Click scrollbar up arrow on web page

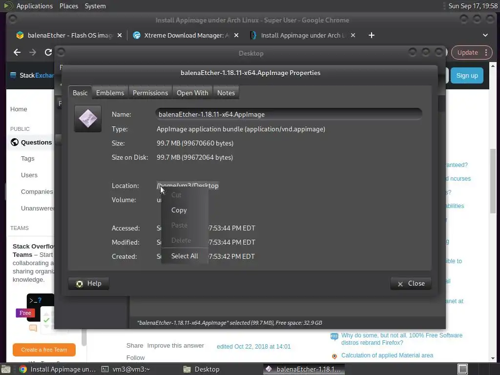[493, 66]
